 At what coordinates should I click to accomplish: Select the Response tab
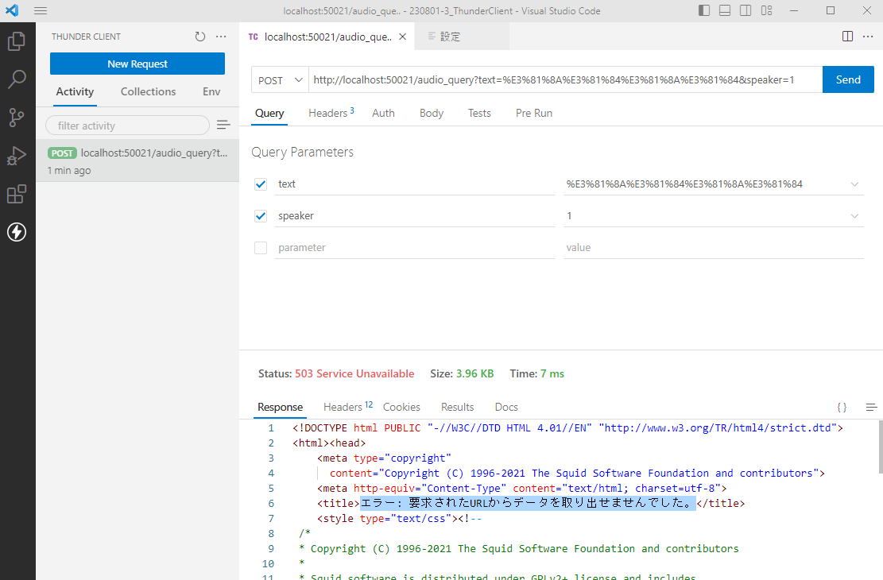coord(280,407)
